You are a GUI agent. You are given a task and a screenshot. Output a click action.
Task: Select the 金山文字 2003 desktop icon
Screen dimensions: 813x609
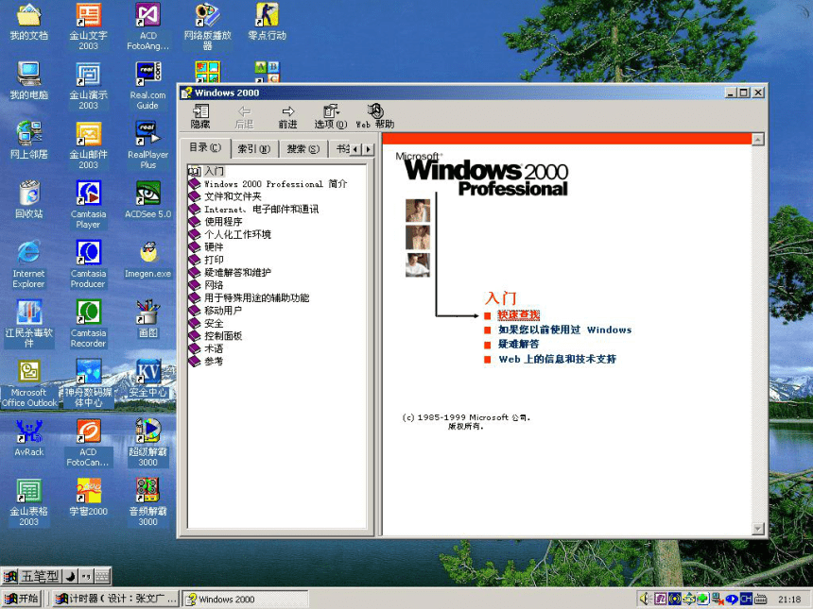pos(89,26)
